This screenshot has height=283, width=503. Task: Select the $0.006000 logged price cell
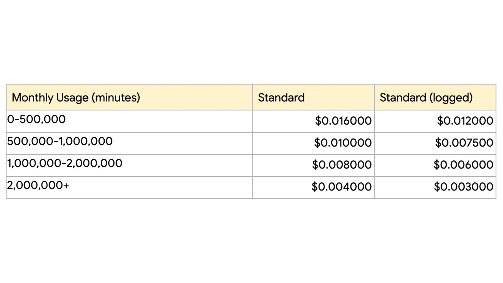435,165
